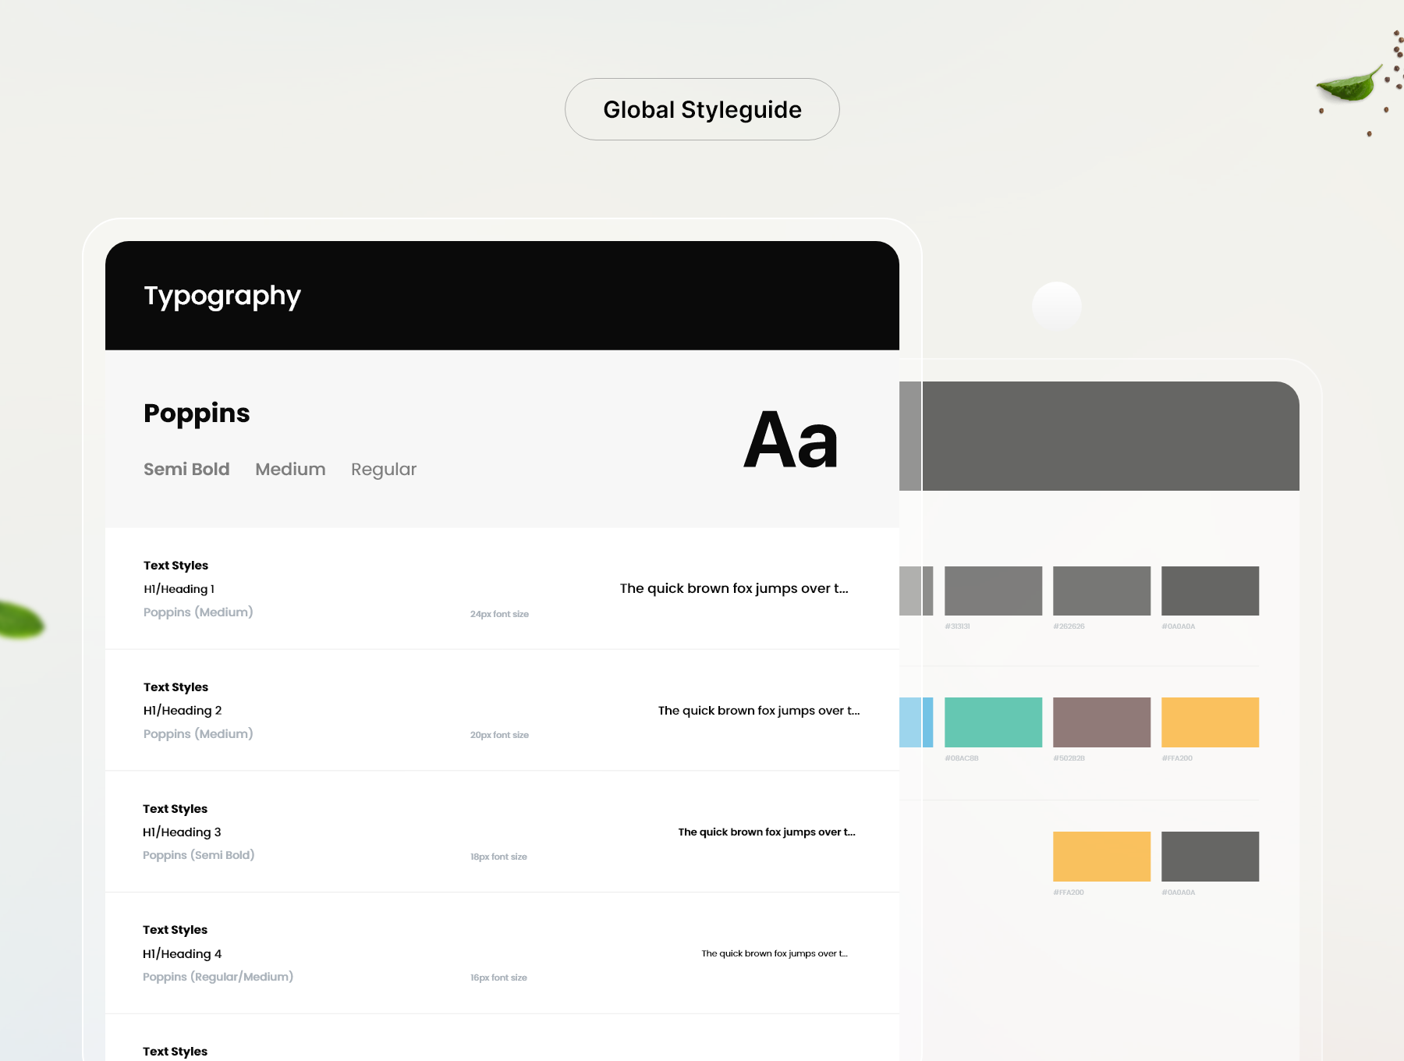The height and width of the screenshot is (1061, 1404).
Task: Click the Poppins font family name
Action: [x=197, y=413]
